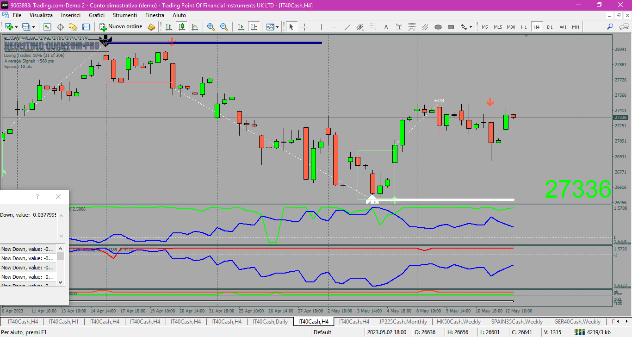Open the MetaEditor book icon

pos(151,27)
